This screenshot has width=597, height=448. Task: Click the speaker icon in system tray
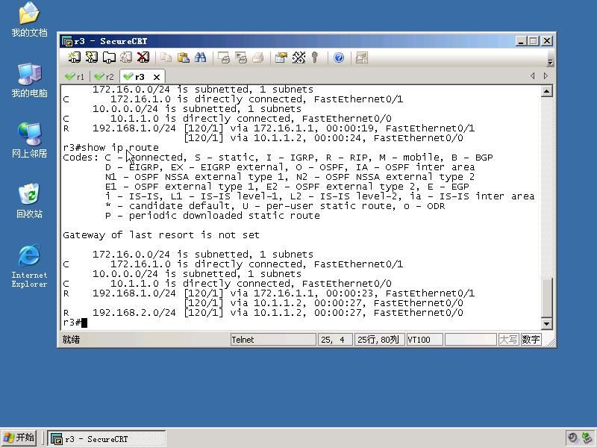point(572,438)
